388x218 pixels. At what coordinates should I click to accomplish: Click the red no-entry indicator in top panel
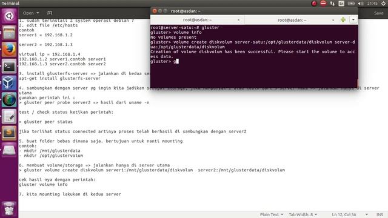pos(323,3)
